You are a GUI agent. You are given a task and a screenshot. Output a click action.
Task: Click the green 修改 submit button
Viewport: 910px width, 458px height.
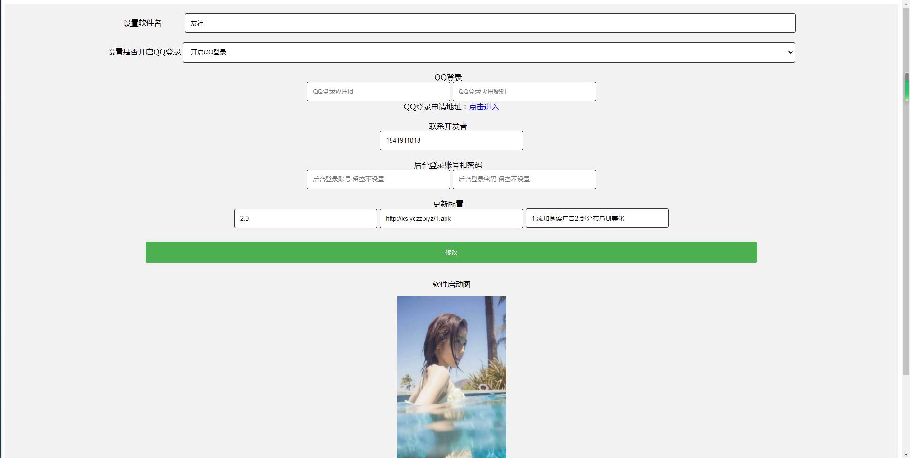pyautogui.click(x=451, y=252)
